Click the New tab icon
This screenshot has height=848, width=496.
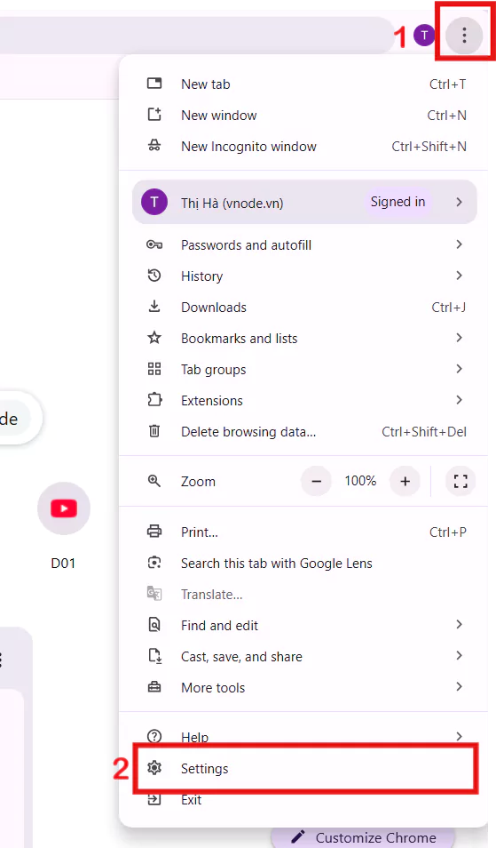point(154,84)
